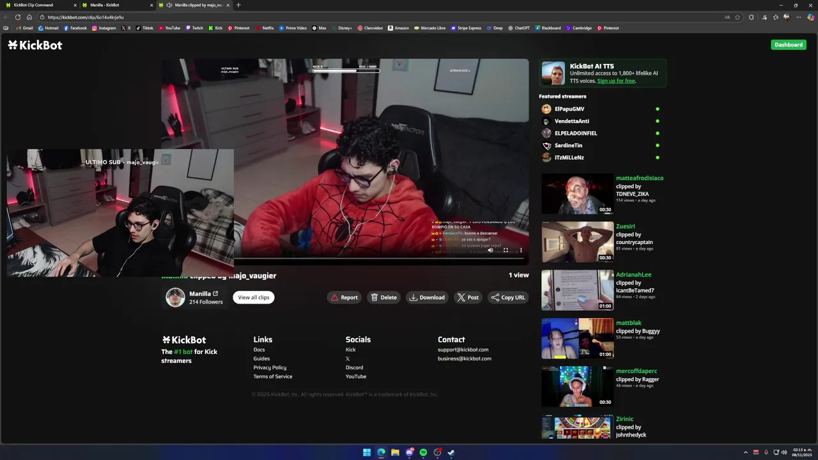Play the AdrianahLee clip thumbnail
This screenshot has width=818, height=460.
(577, 290)
